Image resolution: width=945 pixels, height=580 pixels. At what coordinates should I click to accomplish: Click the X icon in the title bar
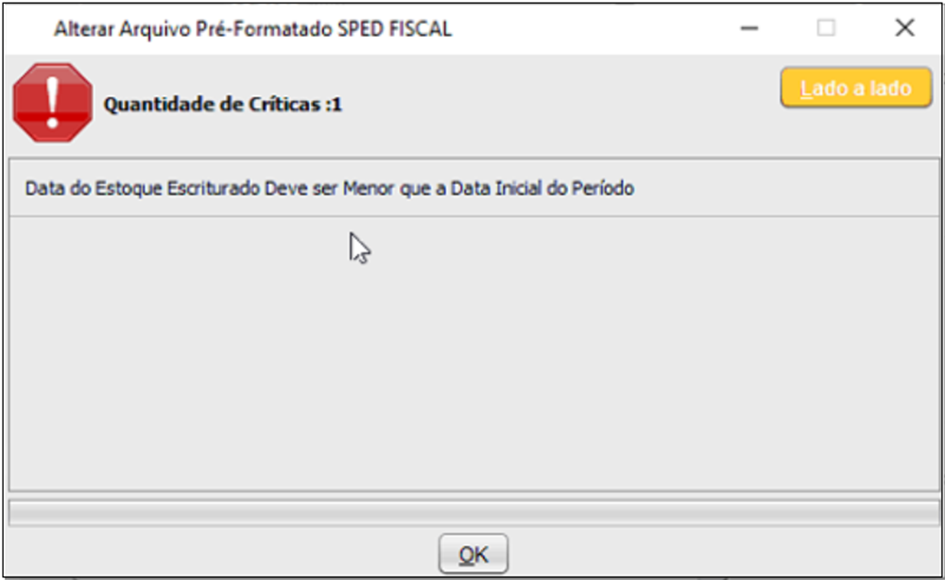coord(904,27)
